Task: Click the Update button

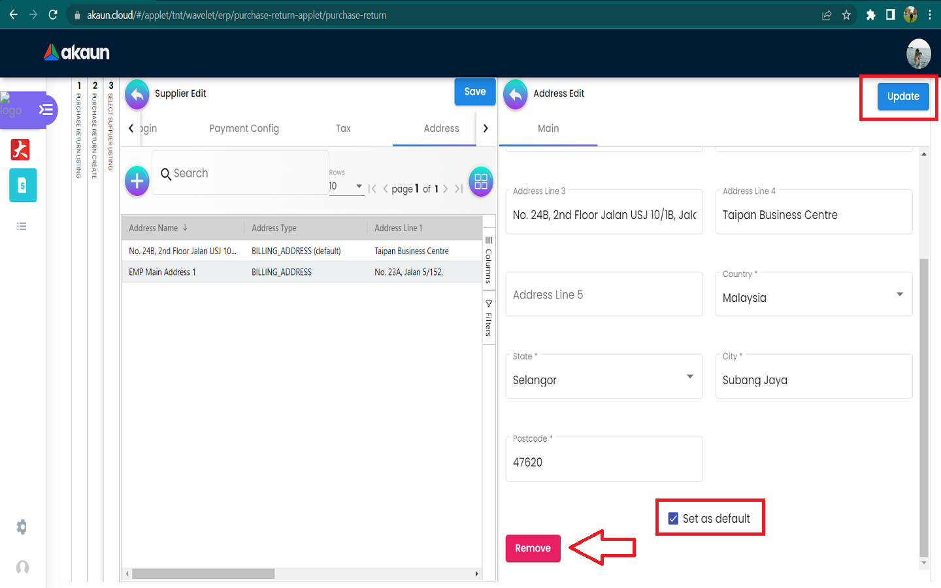Action: pyautogui.click(x=902, y=97)
